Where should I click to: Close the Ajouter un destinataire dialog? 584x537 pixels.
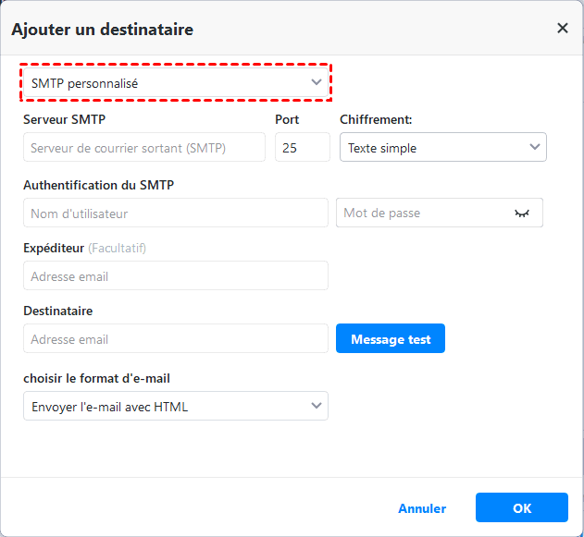coord(562,29)
